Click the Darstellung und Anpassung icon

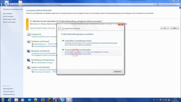pos(29,60)
